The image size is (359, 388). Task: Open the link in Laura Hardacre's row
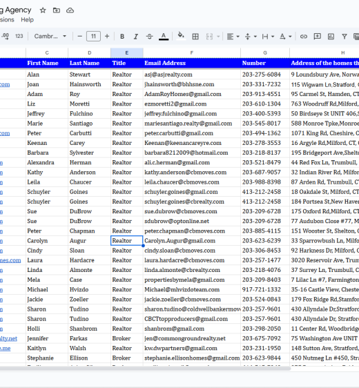(10, 260)
